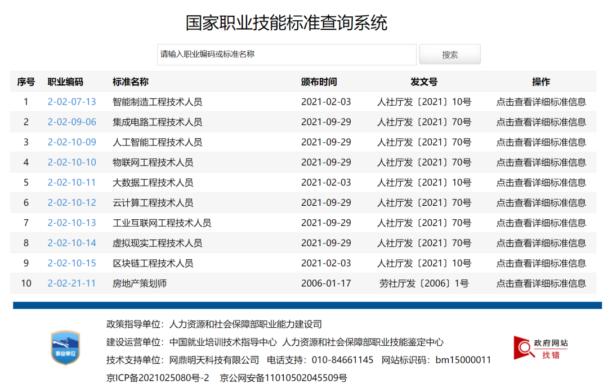Click 京公网安备11010502045509号 record

(x=283, y=377)
